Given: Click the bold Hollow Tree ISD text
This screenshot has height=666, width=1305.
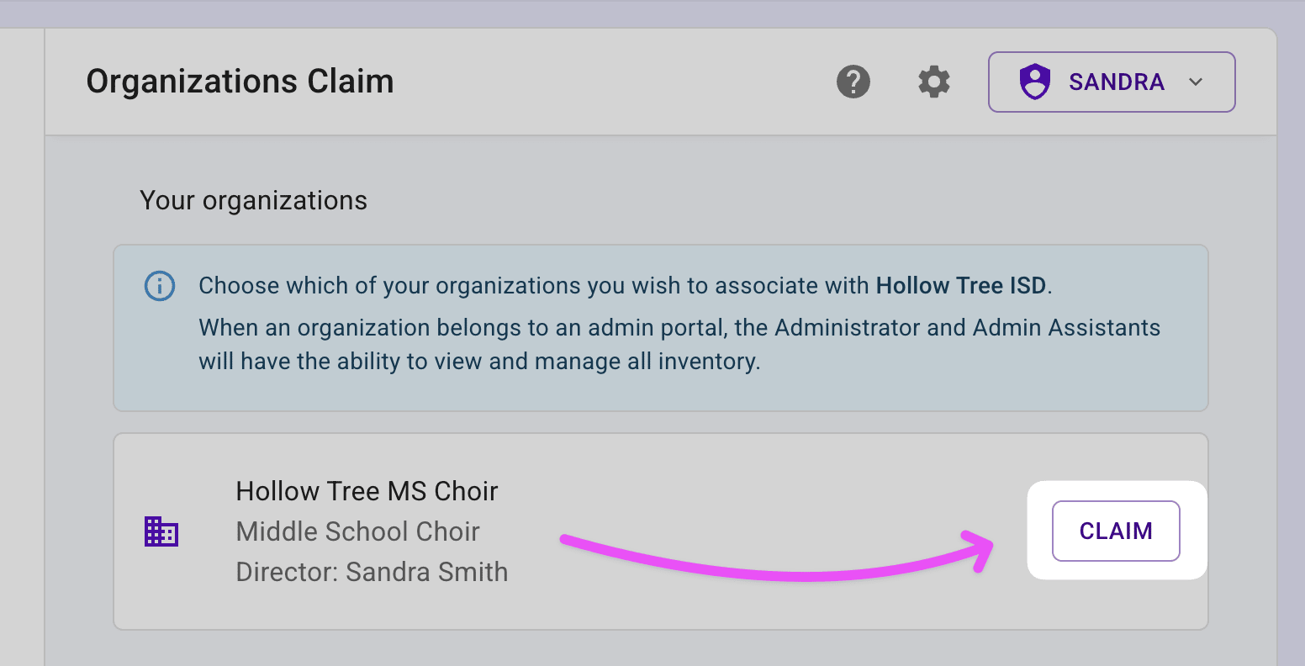Looking at the screenshot, I should (x=961, y=286).
